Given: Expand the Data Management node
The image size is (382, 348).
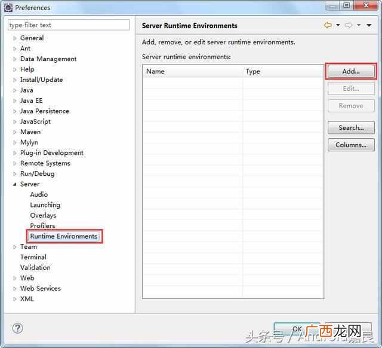Looking at the screenshot, I should (15, 59).
